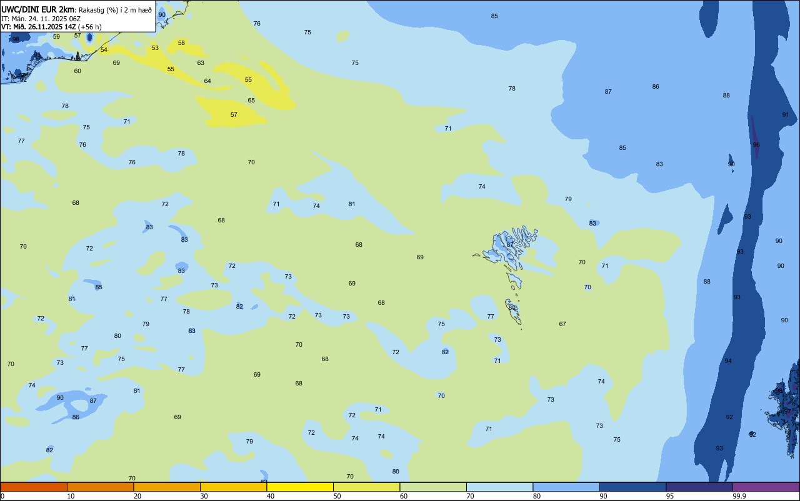This screenshot has height=501, width=800.
Task: Select the map value 63
Action: click(201, 63)
